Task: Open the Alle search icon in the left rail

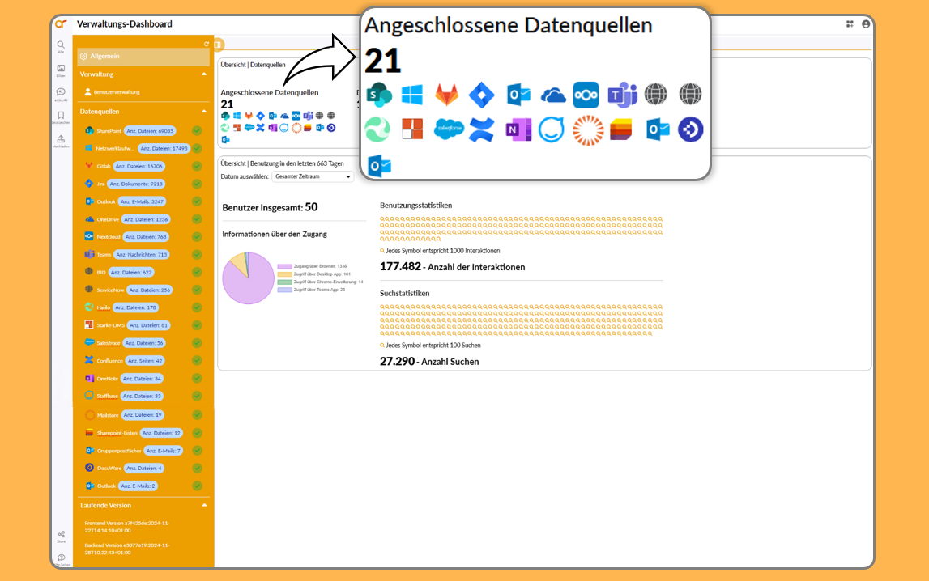Action: (x=61, y=45)
